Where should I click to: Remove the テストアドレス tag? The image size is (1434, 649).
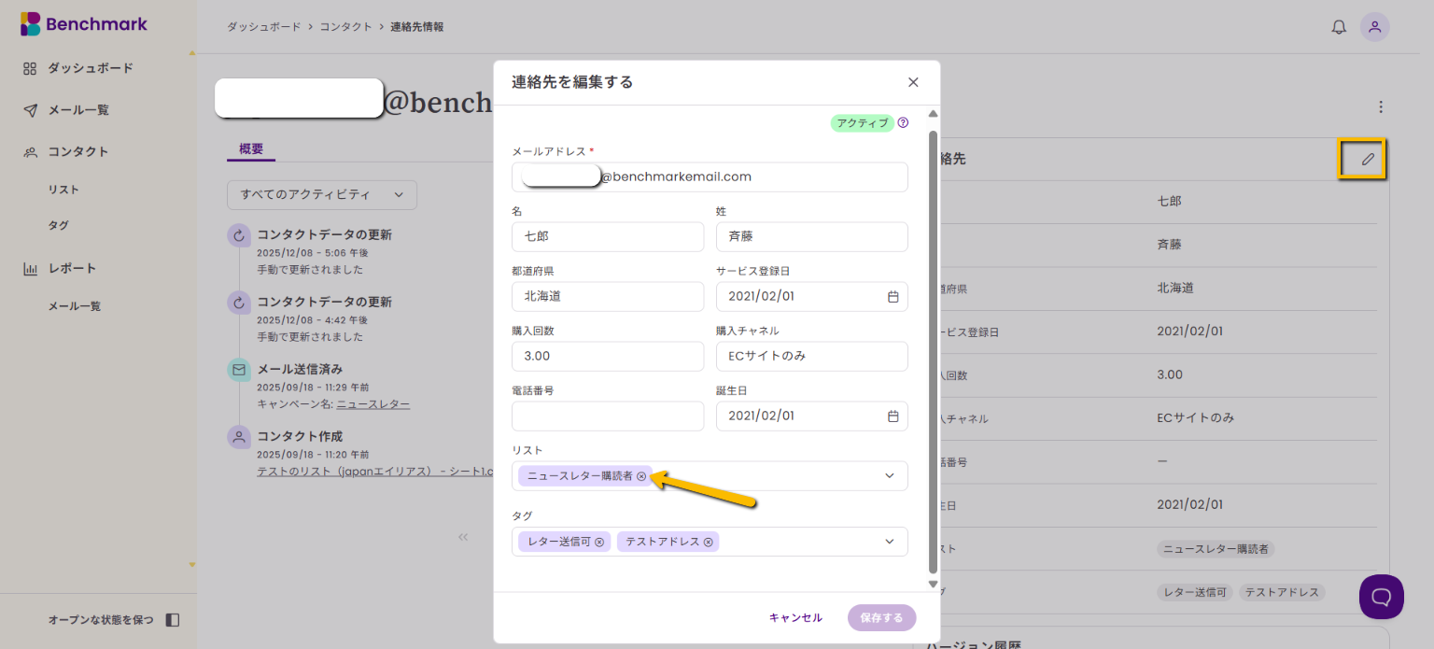click(x=709, y=542)
